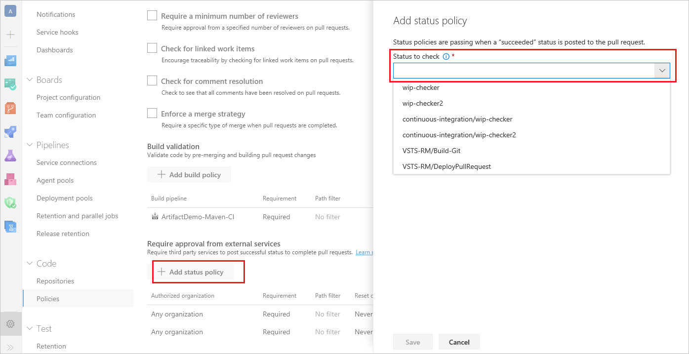Open Test Plans using the flask icon

[x=10, y=155]
